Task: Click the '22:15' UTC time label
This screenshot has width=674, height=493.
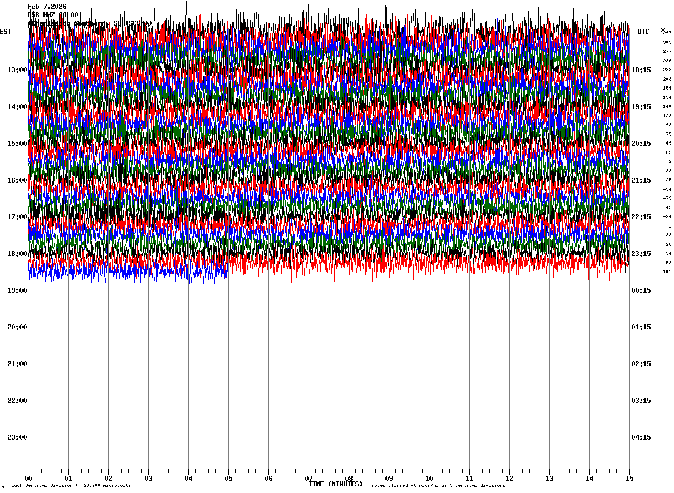Action: (x=641, y=217)
